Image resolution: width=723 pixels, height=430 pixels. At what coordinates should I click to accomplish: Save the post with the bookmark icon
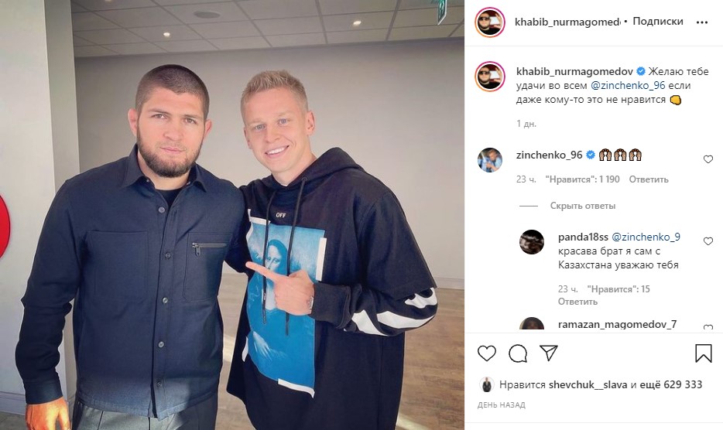(x=703, y=353)
